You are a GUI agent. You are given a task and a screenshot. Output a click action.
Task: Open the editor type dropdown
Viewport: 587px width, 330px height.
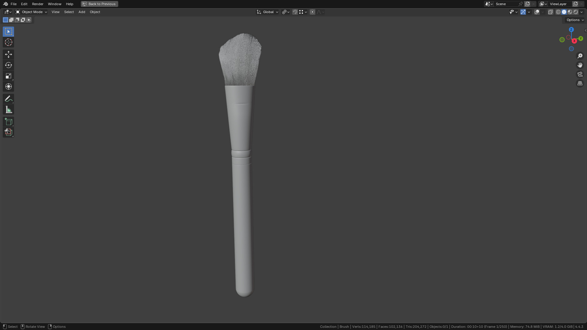tap(8, 12)
